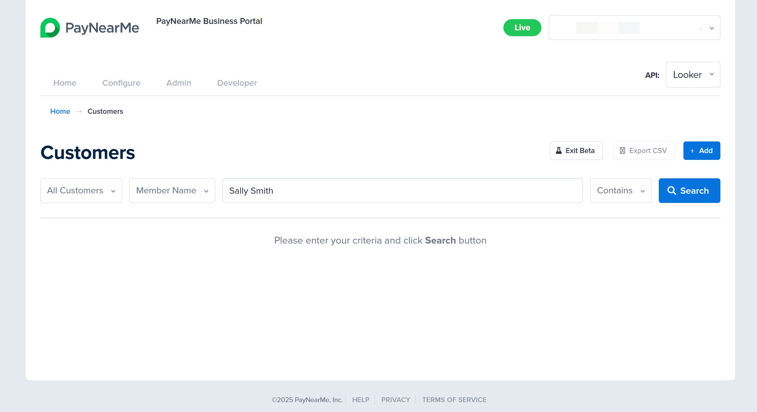
Task: Go to the Admin tab
Action: click(x=179, y=83)
